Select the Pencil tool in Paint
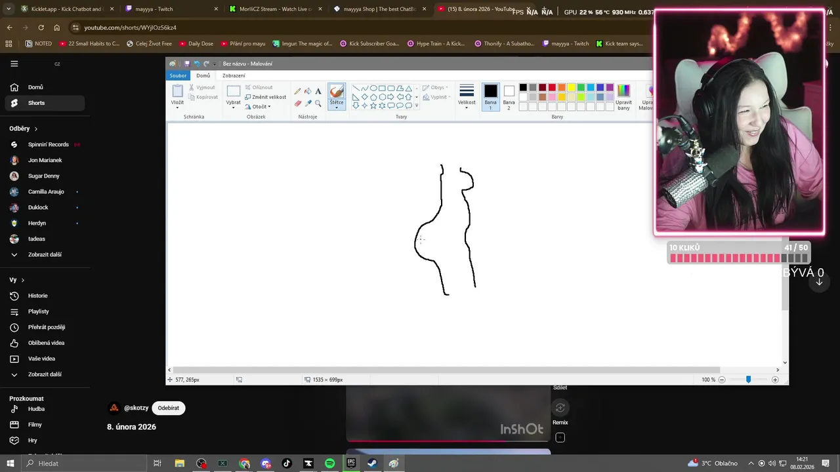 297,92
